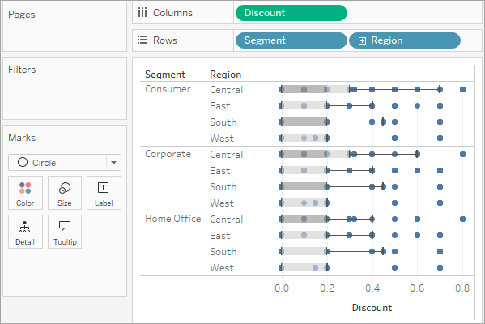Select 0.8 outlier circle in Consumer Central
This screenshot has width=485, height=324.
click(462, 90)
